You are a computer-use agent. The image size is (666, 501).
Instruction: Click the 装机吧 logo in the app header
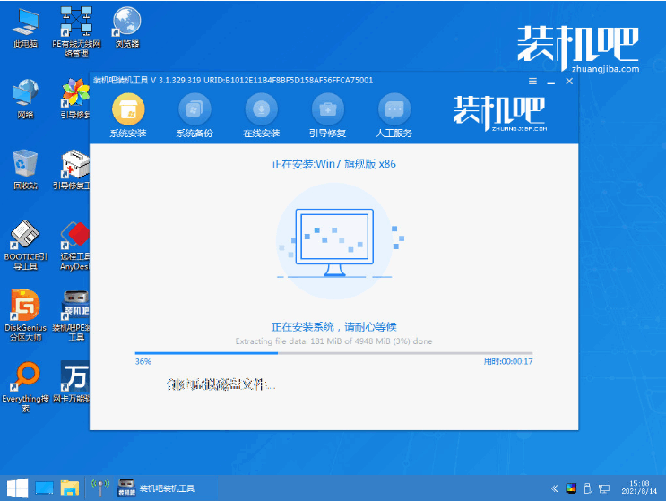tap(500, 112)
